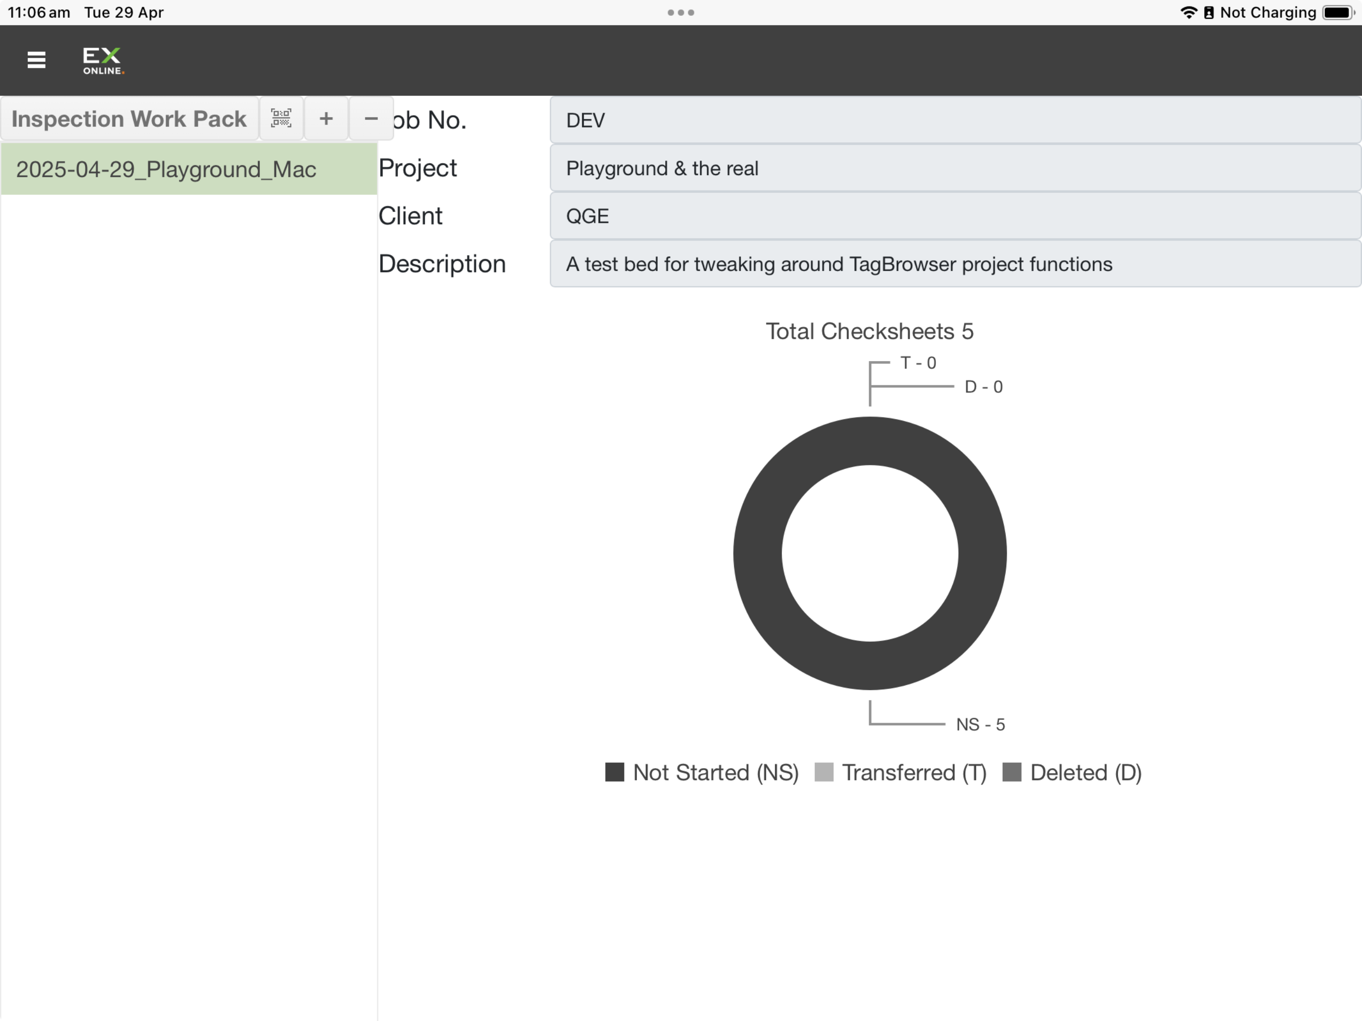
Task: Tap the Tue 29 Apr date
Action: (x=124, y=12)
